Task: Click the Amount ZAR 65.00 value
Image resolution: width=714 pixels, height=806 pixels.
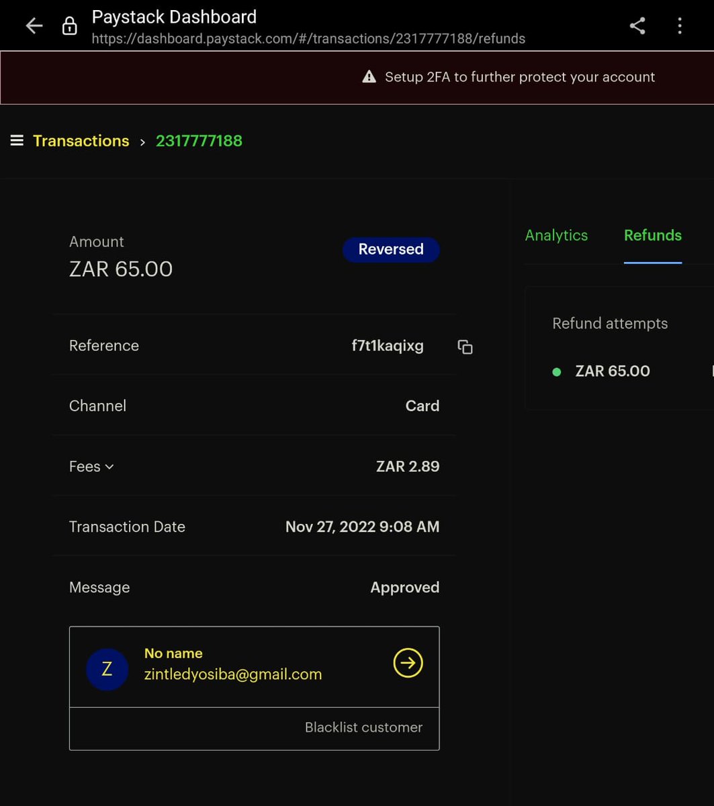Action: [x=121, y=269]
